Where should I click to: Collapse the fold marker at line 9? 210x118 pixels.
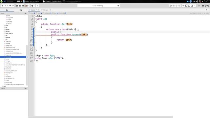(34, 37)
